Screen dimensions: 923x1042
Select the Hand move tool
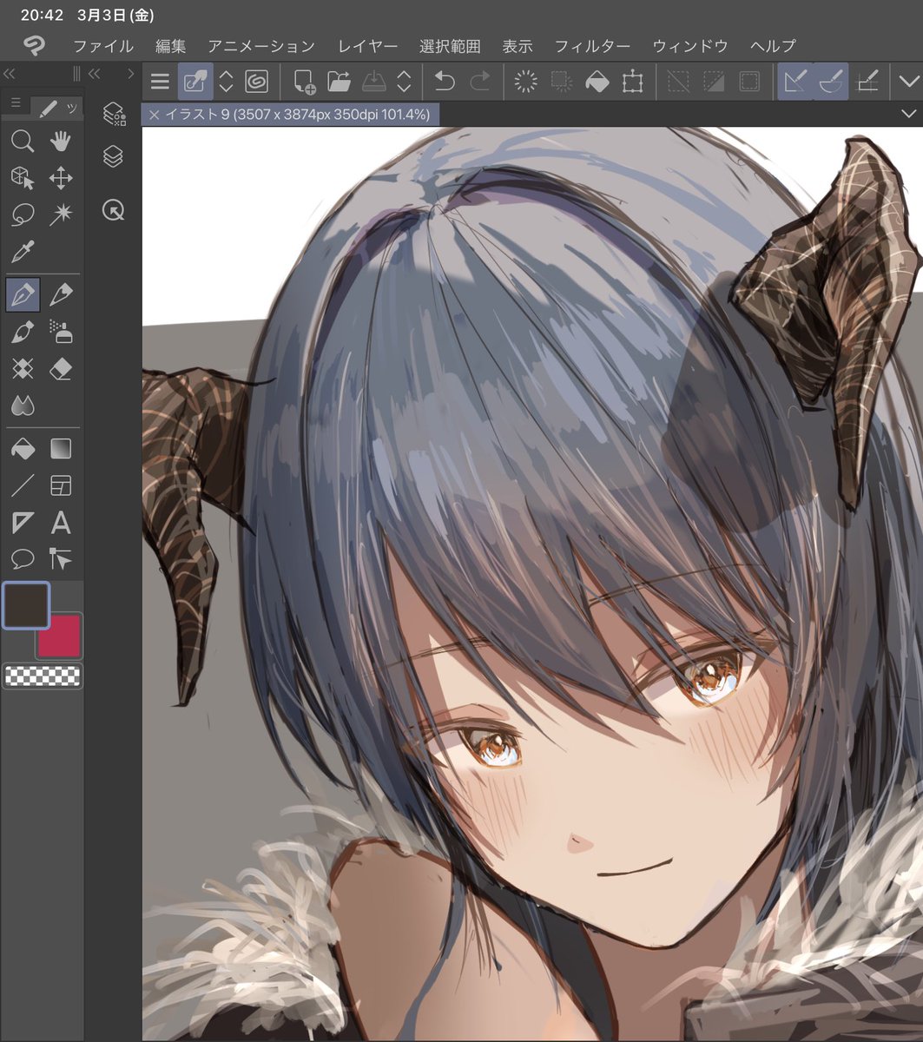(x=60, y=142)
